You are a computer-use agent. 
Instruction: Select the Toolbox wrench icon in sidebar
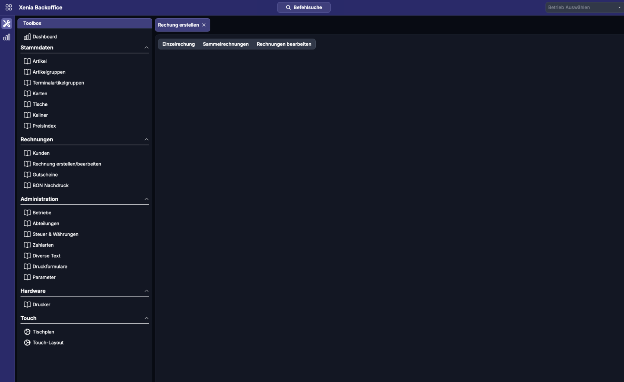point(7,24)
